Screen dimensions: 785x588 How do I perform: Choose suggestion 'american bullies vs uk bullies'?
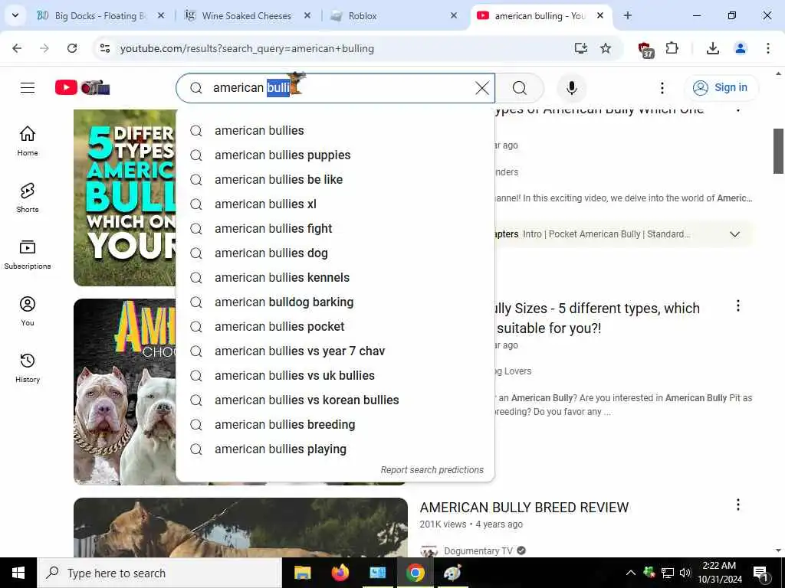click(x=336, y=375)
